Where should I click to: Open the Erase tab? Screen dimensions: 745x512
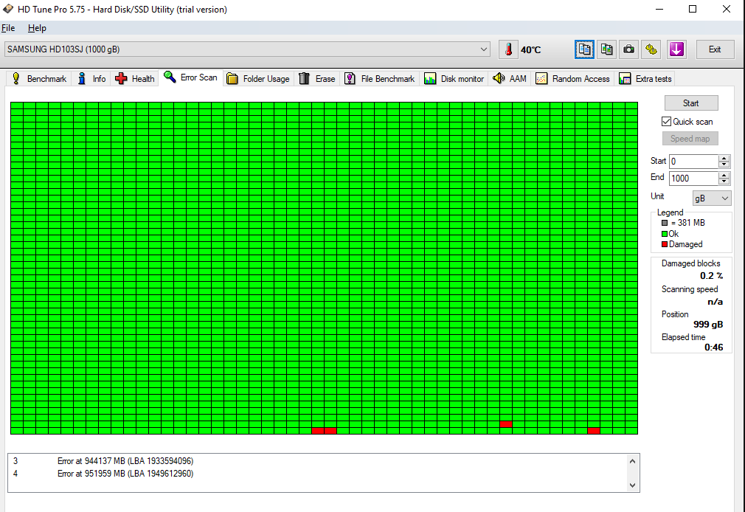[317, 79]
